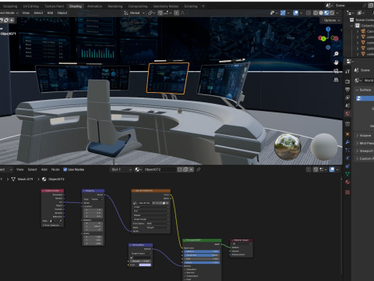
Task: Open the Particles properties tab icon
Action: [x=348, y=151]
